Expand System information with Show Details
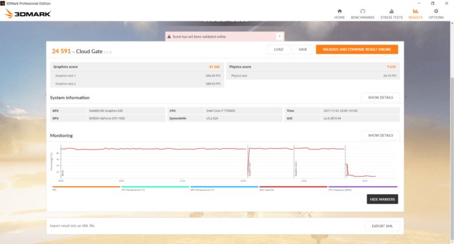 click(x=380, y=98)
